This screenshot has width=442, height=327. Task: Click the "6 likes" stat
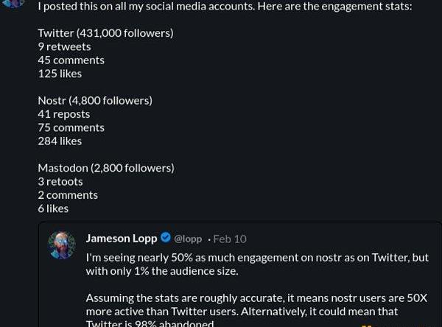tap(53, 208)
